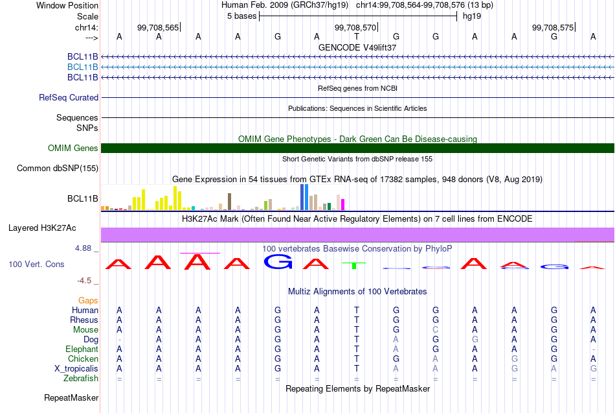Click the hg19 label beside the scale bar

click(472, 16)
